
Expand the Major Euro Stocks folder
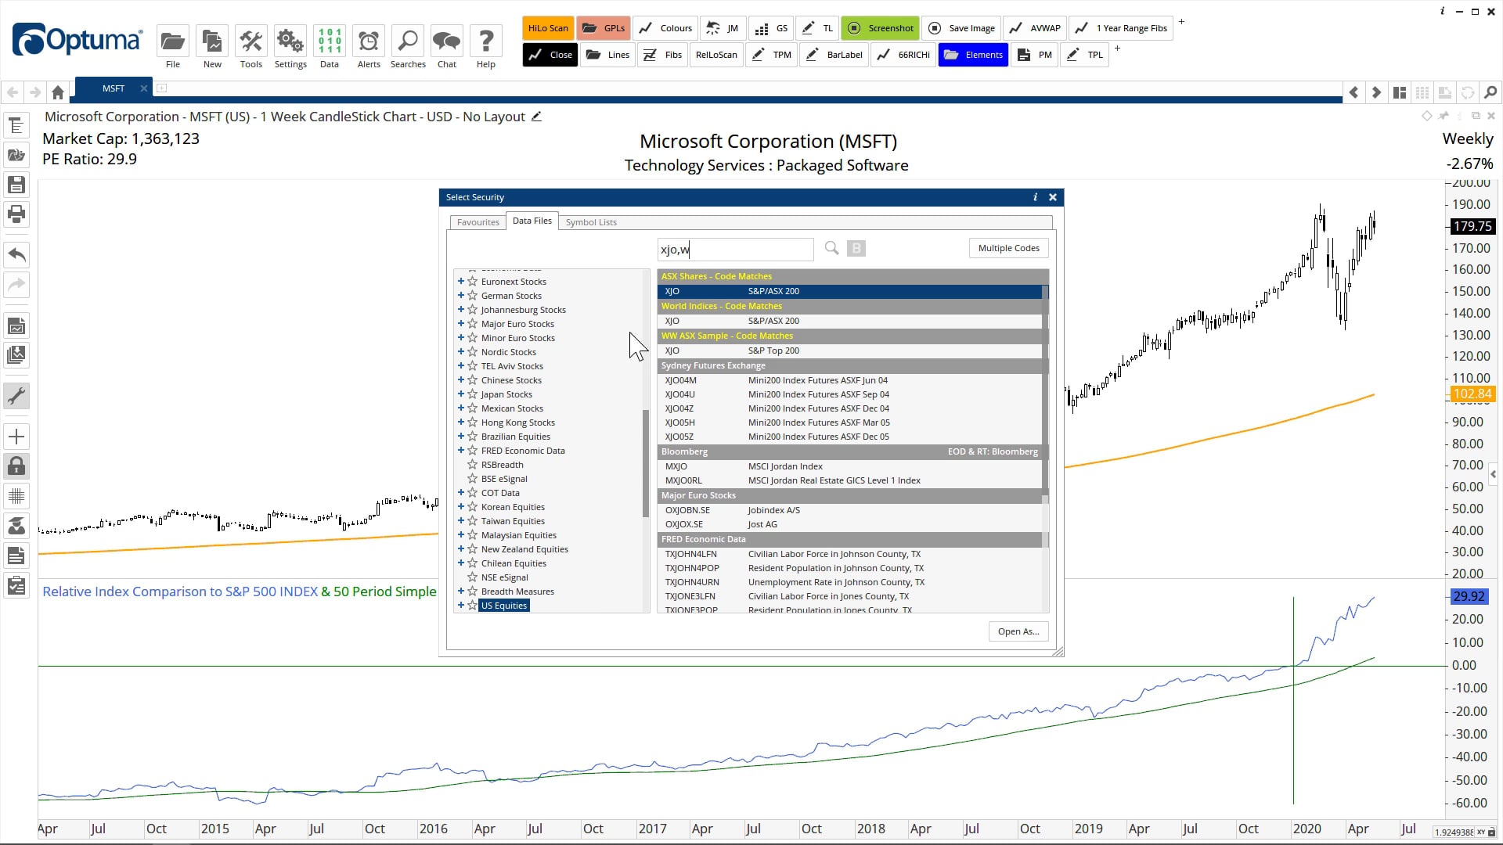tap(461, 324)
